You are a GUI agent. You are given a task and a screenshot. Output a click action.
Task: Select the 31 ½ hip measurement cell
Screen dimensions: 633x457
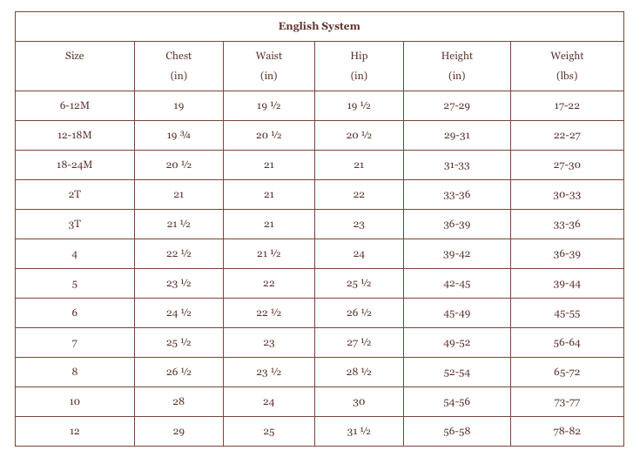(x=359, y=432)
